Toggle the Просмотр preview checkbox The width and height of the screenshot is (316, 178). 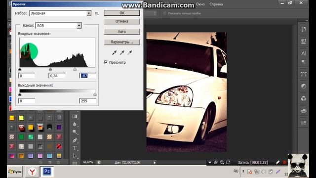pyautogui.click(x=106, y=62)
